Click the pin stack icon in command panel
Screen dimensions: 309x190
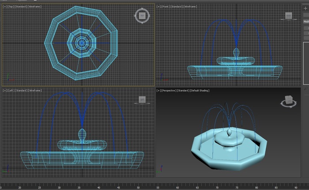tap(305, 89)
